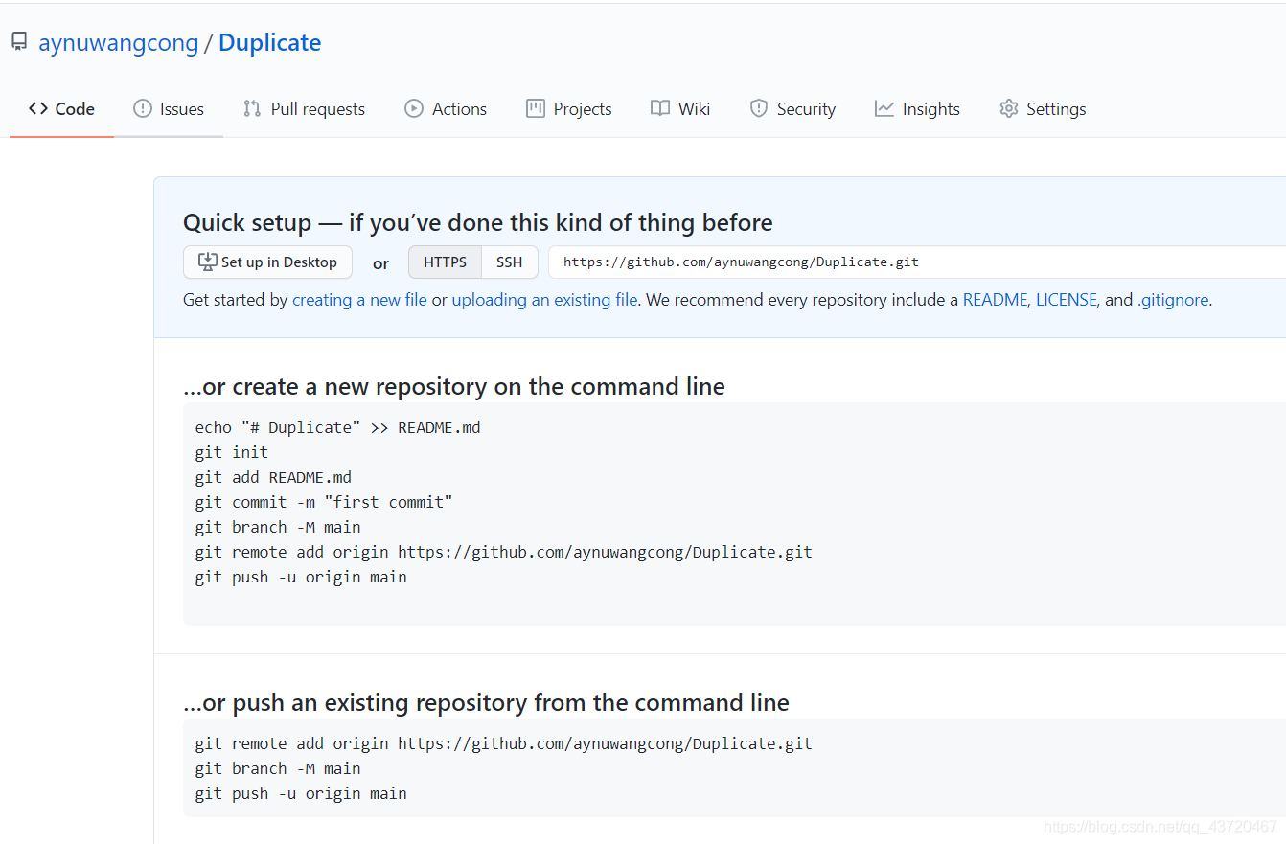Click the Quick setup heading
Screen dimensions: 1286x844
(x=478, y=222)
